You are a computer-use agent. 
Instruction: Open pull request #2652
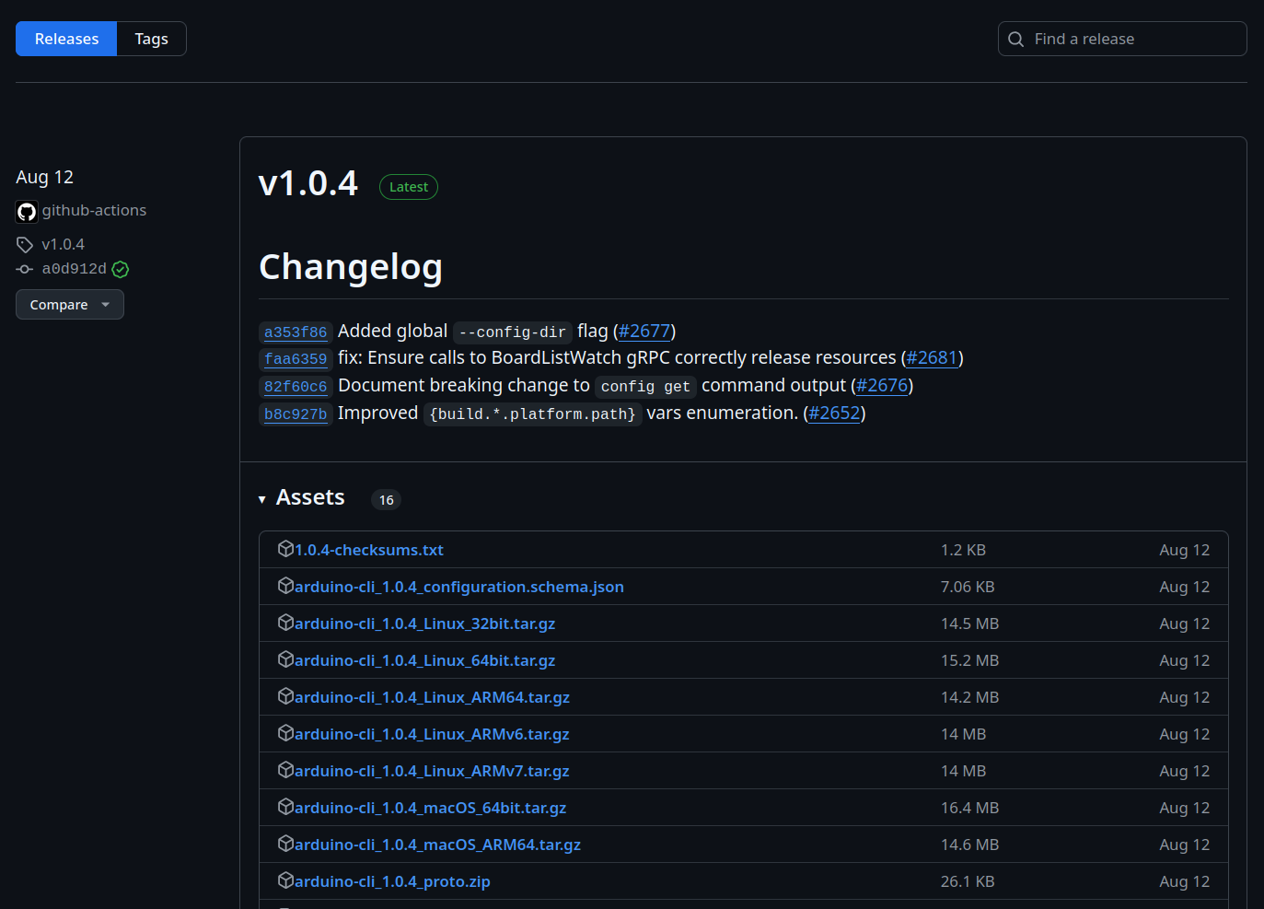[x=834, y=414]
